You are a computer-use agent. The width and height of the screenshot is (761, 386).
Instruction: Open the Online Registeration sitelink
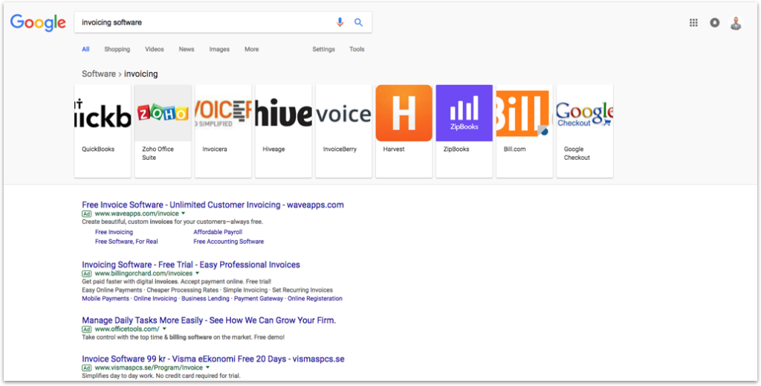coord(315,298)
